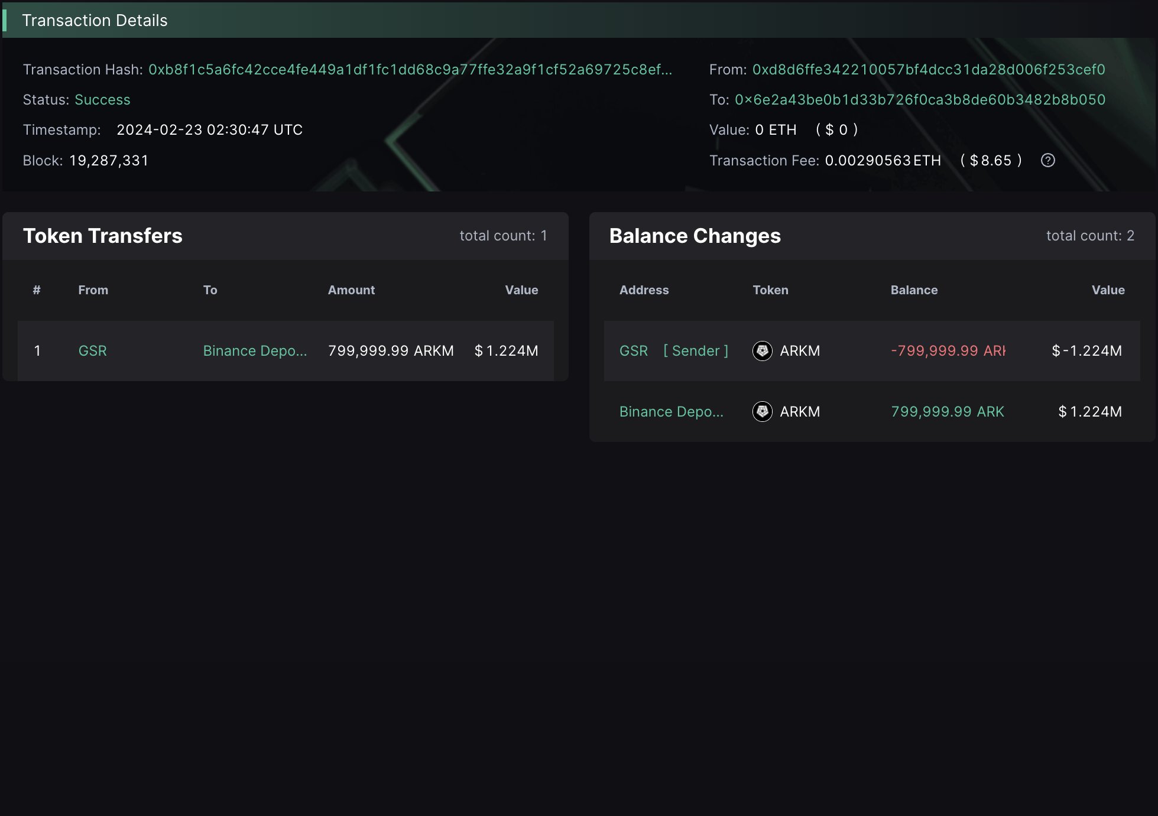Click the transaction fee help question-mark icon

1047,160
